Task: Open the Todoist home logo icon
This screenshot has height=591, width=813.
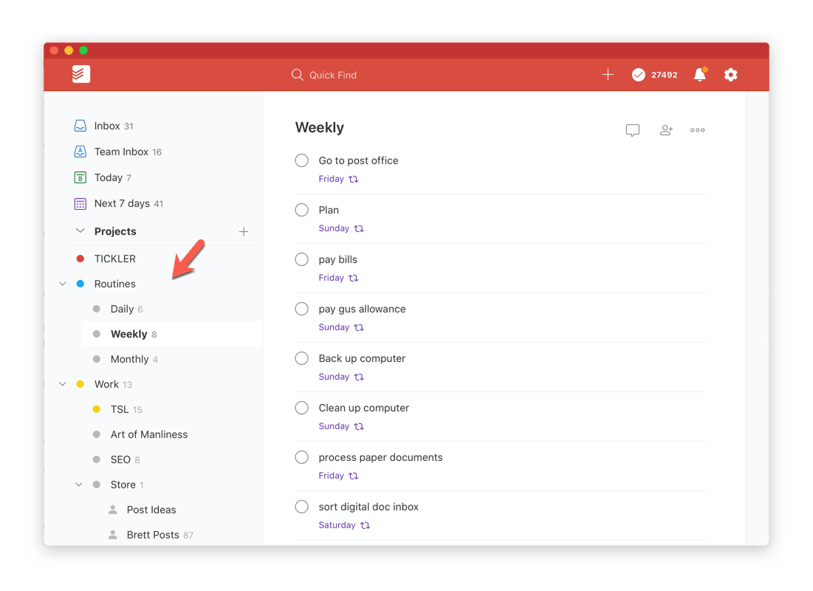Action: 80,74
